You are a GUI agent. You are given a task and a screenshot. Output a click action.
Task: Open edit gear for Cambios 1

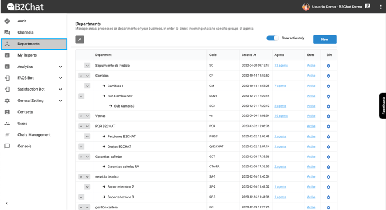pyautogui.click(x=328, y=86)
